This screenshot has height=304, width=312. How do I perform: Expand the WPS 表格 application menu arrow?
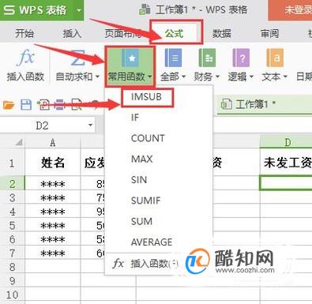[x=78, y=10]
